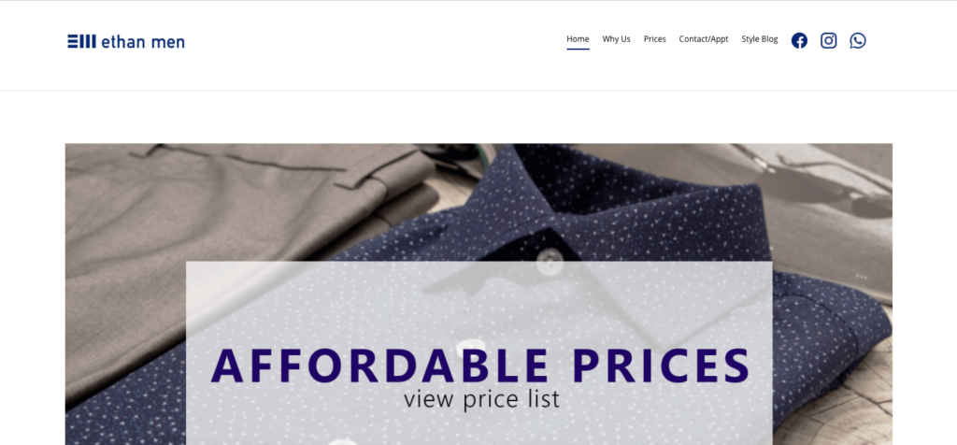Select the 'ethan men' wordmark

[x=143, y=41]
